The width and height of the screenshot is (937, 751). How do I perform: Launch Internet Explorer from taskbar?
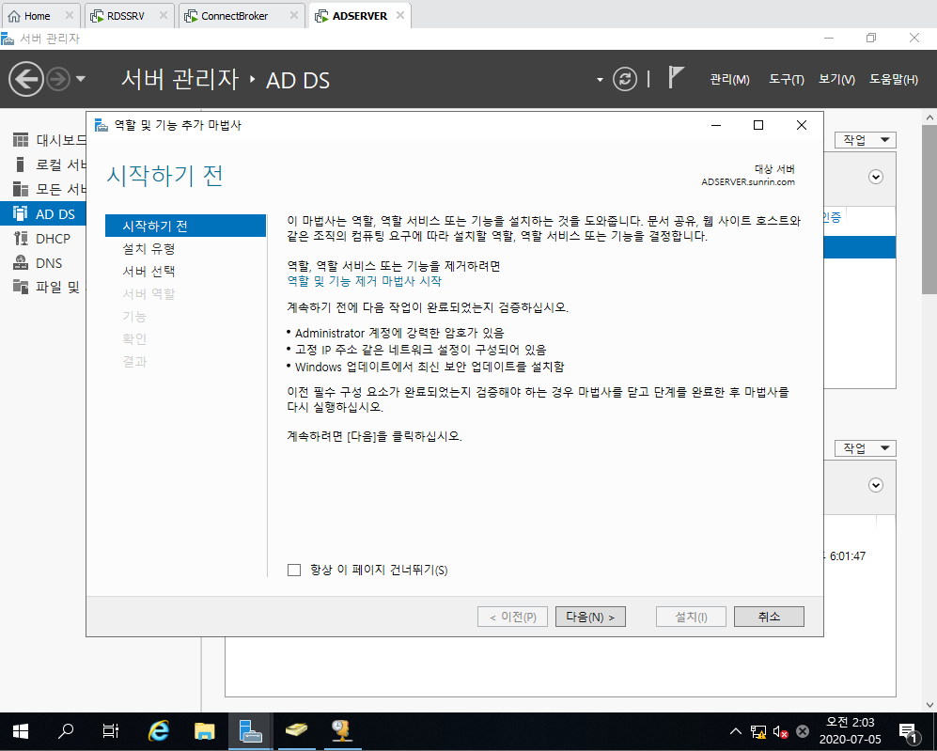pos(158,731)
